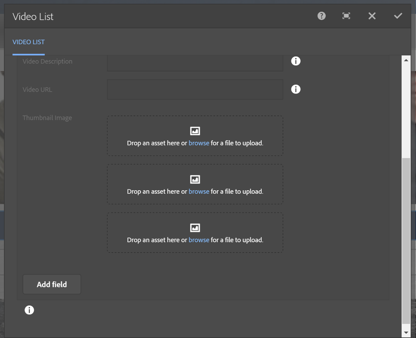Select the VIDEO LIST tab
Image resolution: width=416 pixels, height=338 pixels.
tap(28, 42)
